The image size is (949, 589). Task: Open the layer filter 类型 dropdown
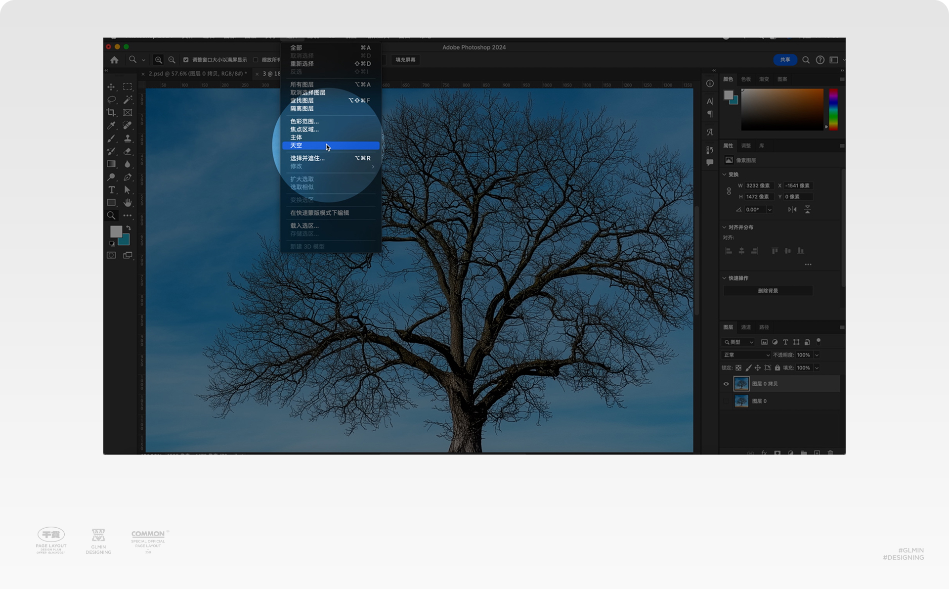pos(738,342)
